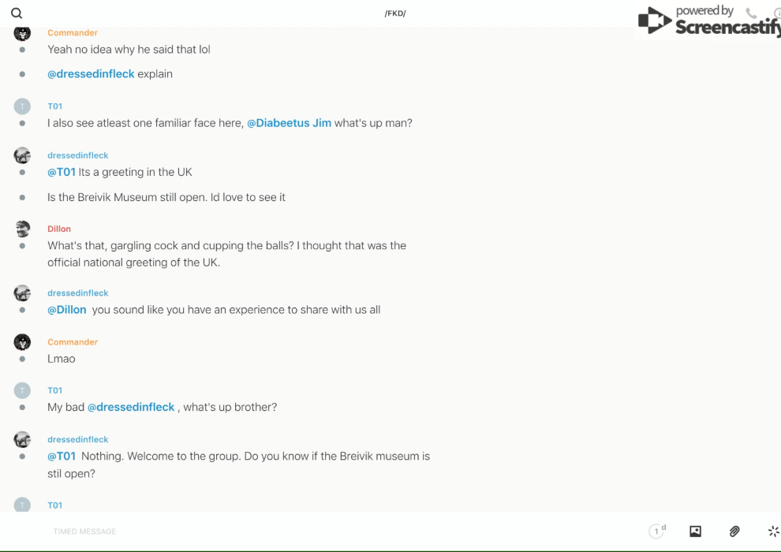Image resolution: width=781 pixels, height=552 pixels.
Task: Attach a file with the paperclip icon
Action: [x=734, y=531]
